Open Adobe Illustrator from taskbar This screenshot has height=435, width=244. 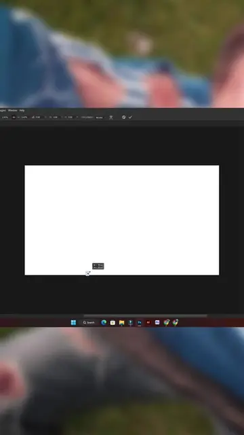(x=148, y=322)
